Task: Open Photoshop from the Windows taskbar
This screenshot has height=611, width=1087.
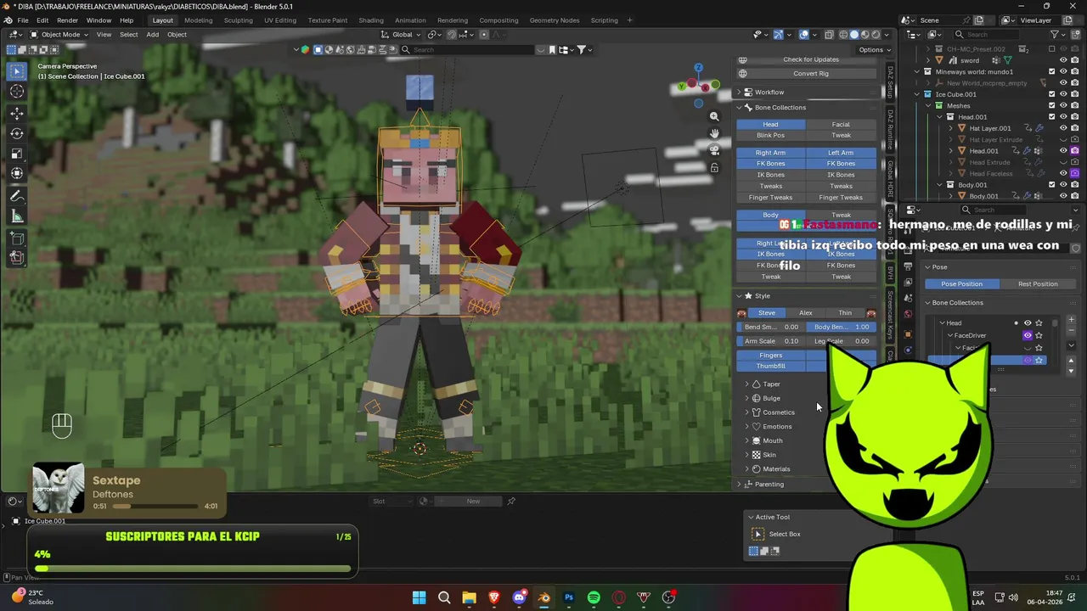Action: [x=569, y=597]
